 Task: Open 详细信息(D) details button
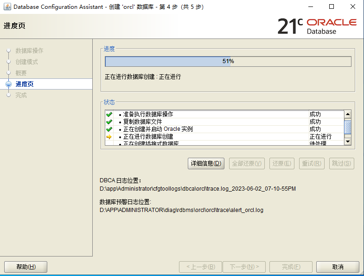[x=206, y=164]
